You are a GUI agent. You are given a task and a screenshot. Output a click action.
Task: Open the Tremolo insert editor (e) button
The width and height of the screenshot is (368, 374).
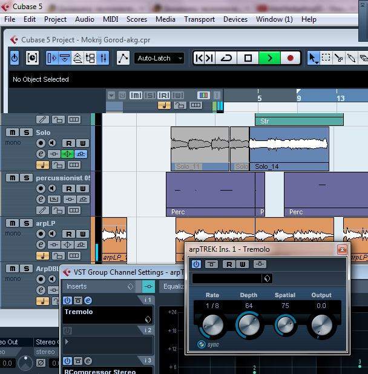click(x=88, y=301)
